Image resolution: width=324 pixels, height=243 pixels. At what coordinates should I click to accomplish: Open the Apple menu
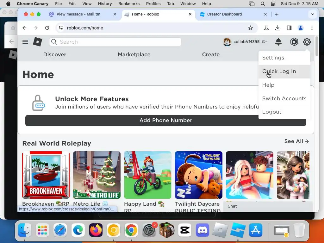tap(8, 4)
